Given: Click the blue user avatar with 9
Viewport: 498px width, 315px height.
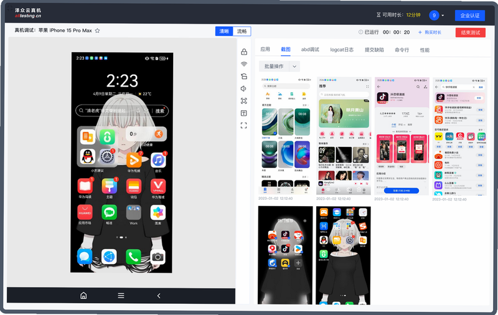Looking at the screenshot, I should coord(434,15).
